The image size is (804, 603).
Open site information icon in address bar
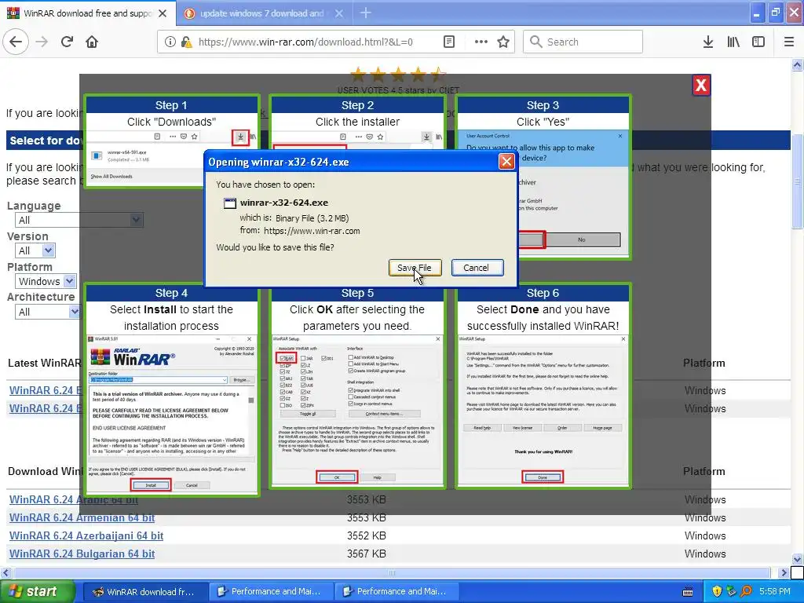170,42
